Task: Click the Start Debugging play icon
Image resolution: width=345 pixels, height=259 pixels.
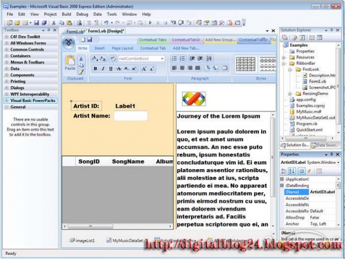Action: pyautogui.click(x=150, y=23)
